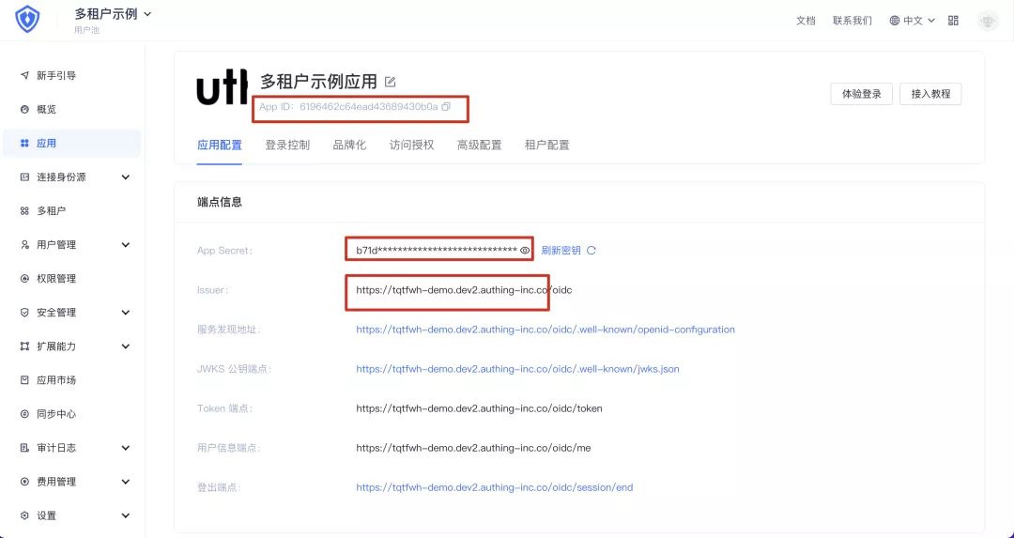The width and height of the screenshot is (1014, 538).
Task: Switch to the 访问授权 tab
Action: pos(411,145)
